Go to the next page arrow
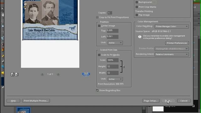 tap(58, 74)
